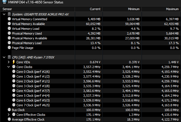Expand the Core Effective Clocks group
Viewport: 181px width, 122px height.
click(x=9, y=115)
